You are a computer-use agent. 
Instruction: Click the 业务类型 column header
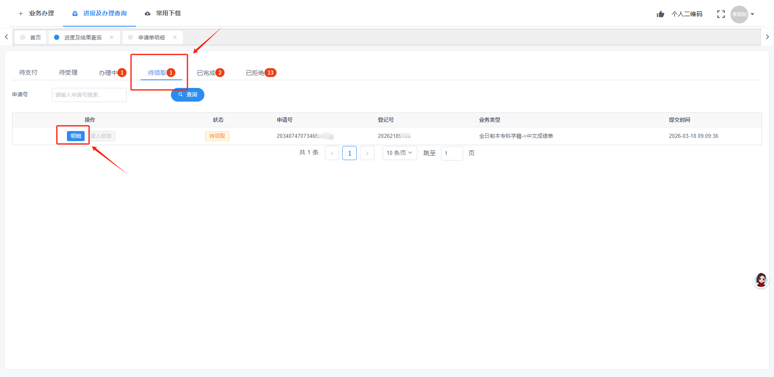(x=489, y=120)
